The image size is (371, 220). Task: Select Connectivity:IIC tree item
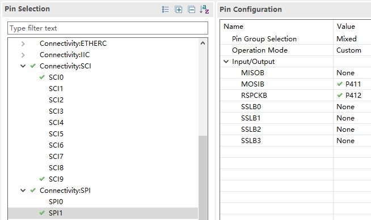pyautogui.click(x=65, y=55)
